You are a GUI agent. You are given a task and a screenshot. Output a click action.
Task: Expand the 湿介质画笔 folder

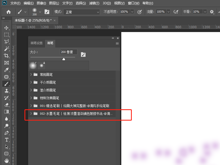(31, 90)
